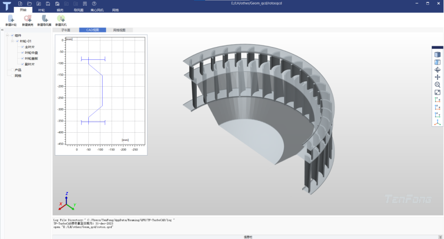This screenshot has width=444, height=239.
Task: Click the New file icon in title bar
Action: click(20, 4)
